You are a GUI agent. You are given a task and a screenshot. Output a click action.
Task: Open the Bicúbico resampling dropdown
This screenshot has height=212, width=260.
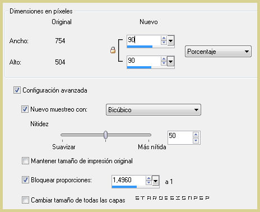(x=154, y=110)
